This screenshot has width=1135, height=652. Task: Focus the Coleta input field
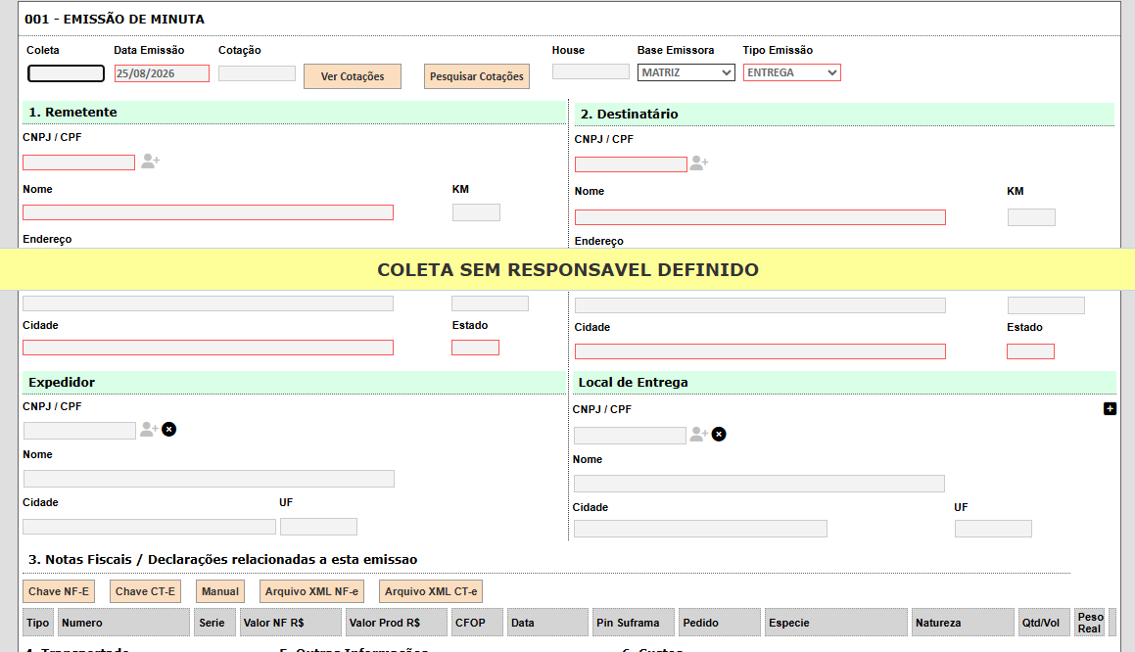[66, 73]
